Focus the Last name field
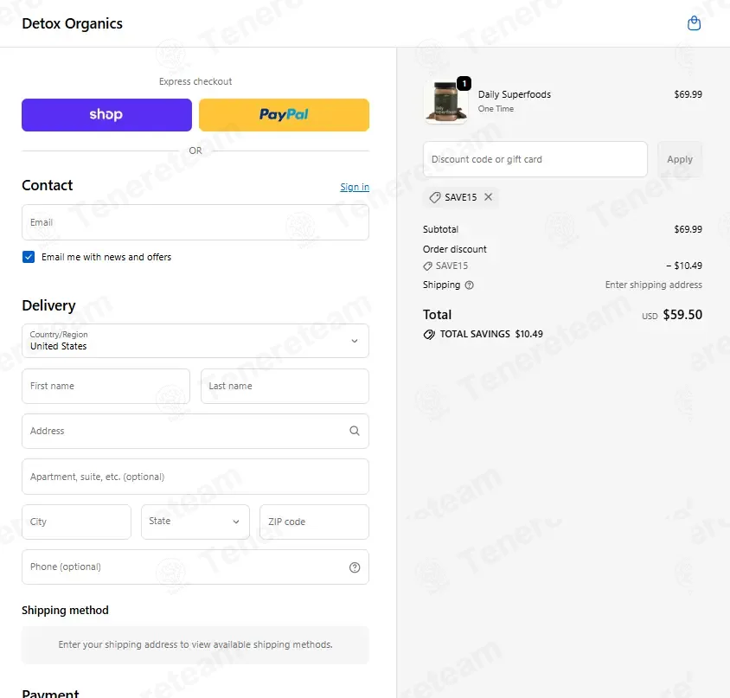The height and width of the screenshot is (698, 730). tap(285, 386)
